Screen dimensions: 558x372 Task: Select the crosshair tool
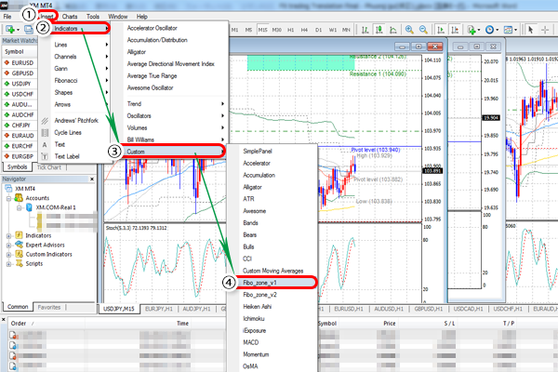(545, 30)
